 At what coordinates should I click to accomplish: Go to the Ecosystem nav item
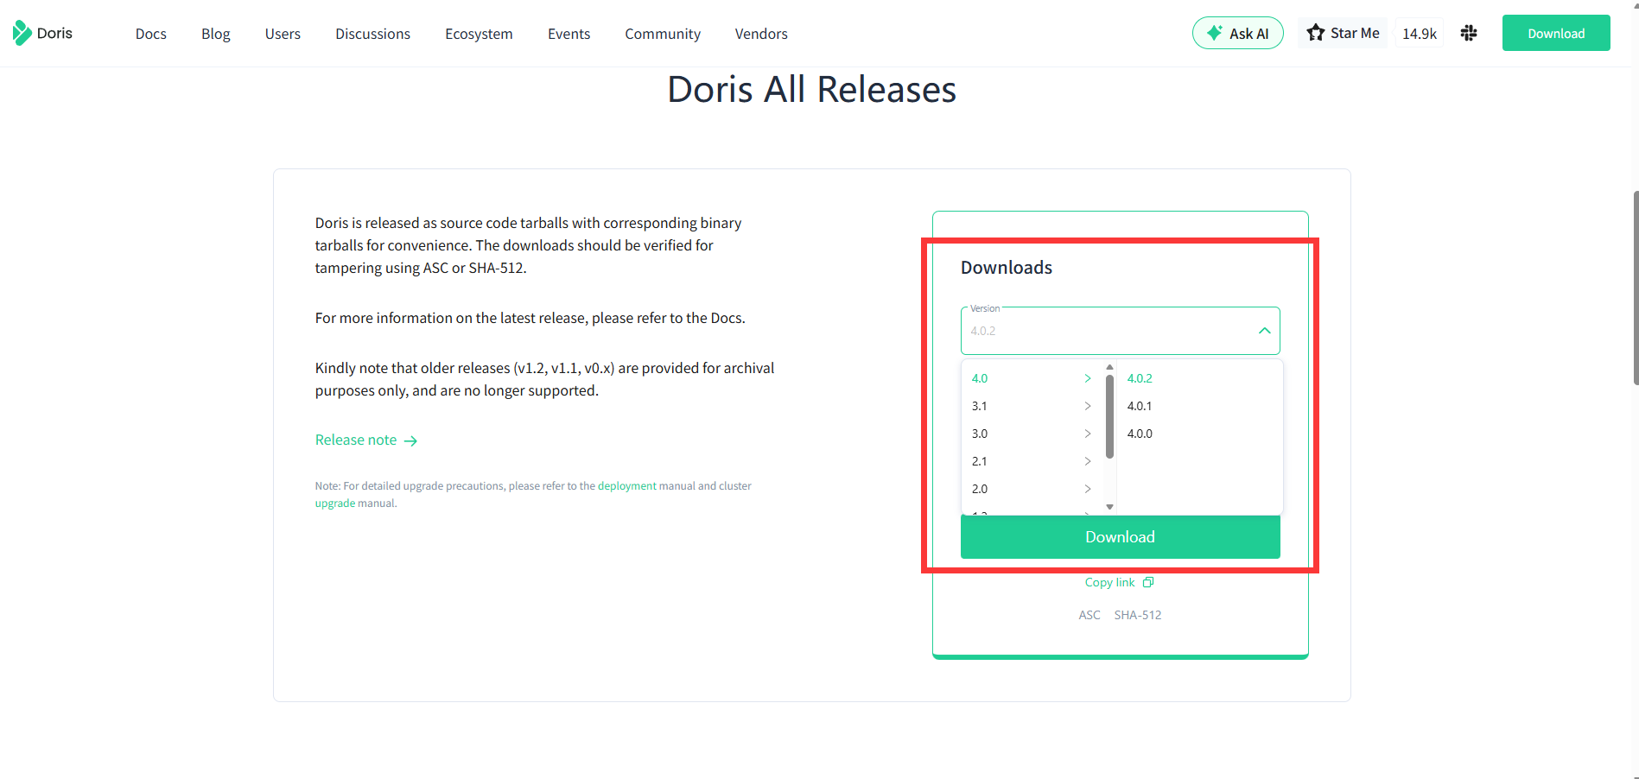tap(479, 34)
